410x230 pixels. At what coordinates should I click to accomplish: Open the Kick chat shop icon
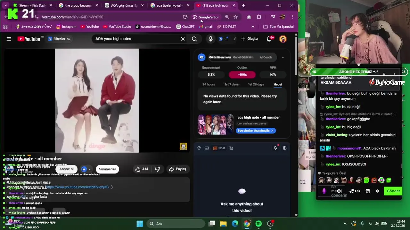pyautogui.click(x=367, y=191)
